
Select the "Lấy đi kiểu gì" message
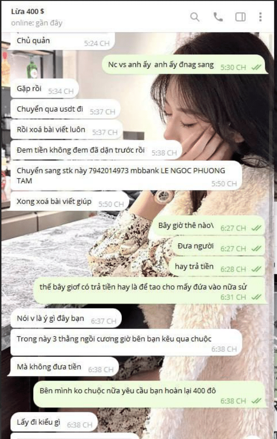tap(54, 422)
